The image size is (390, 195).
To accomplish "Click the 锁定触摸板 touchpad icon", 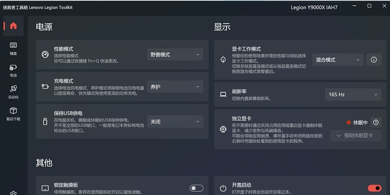I will (45, 188).
